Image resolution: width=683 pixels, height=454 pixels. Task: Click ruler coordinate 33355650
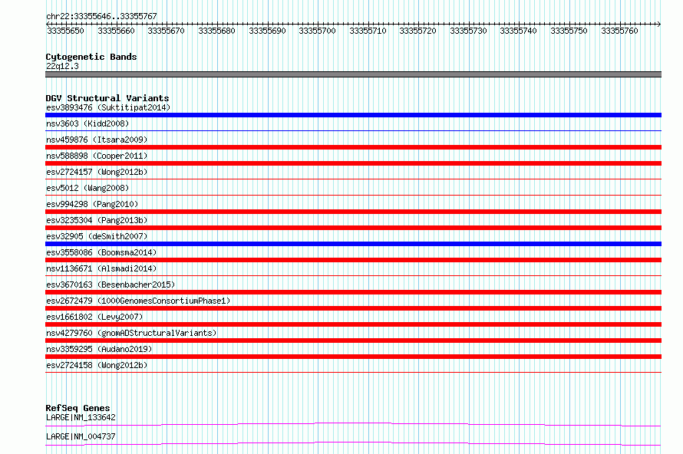pos(65,31)
